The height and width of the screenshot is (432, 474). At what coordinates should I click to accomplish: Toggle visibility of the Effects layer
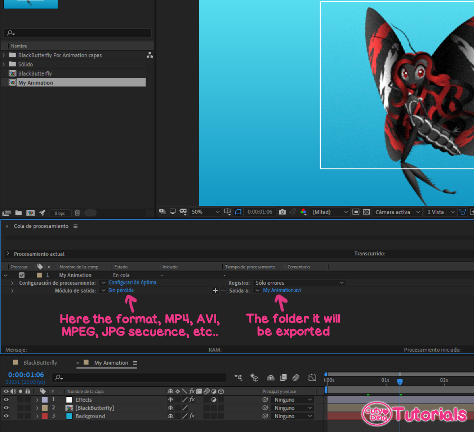tap(6, 399)
